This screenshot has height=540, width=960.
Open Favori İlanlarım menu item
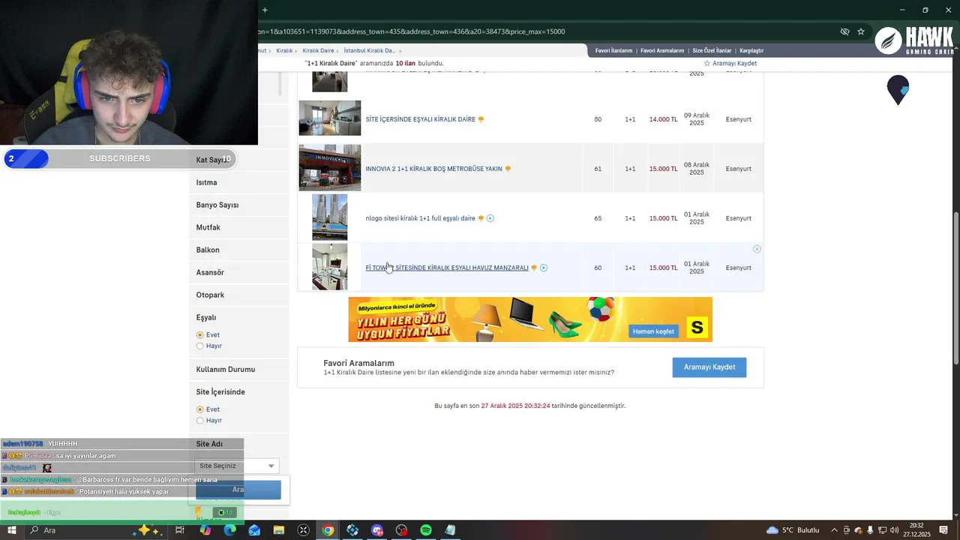613,51
